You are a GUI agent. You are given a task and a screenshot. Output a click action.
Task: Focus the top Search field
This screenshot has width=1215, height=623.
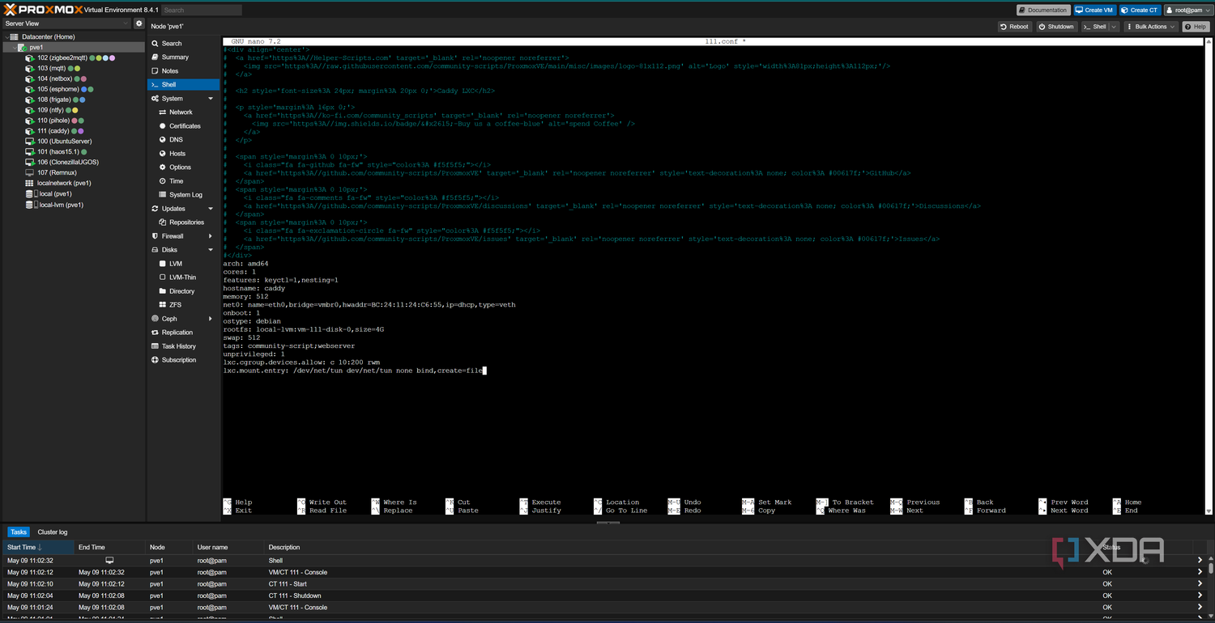coord(201,11)
